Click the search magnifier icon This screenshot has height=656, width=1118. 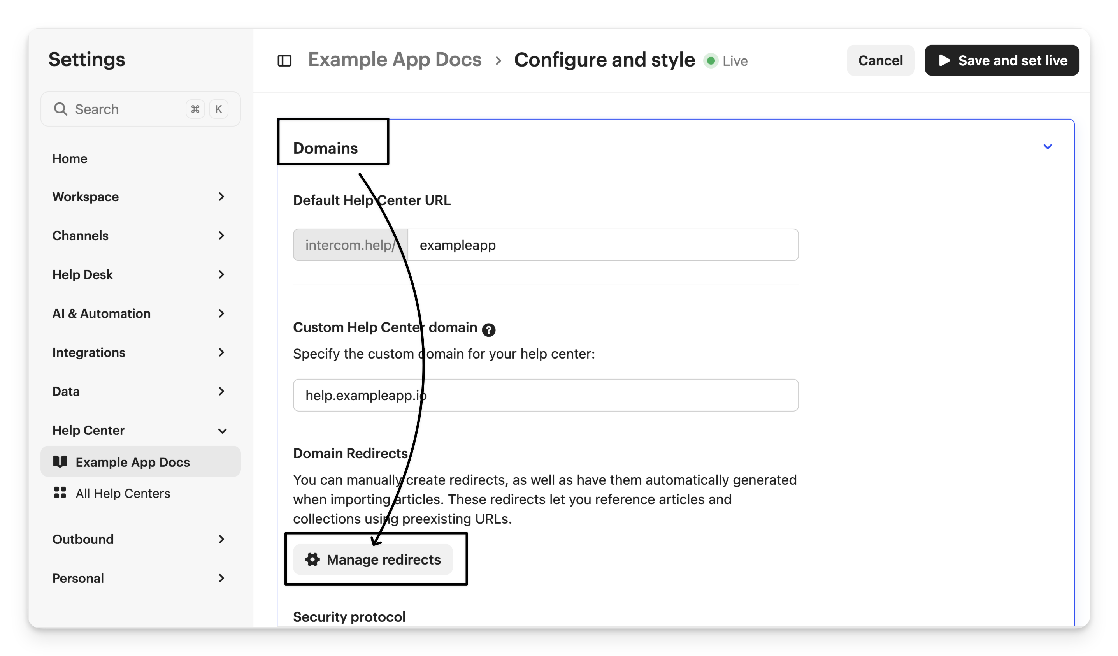(60, 109)
